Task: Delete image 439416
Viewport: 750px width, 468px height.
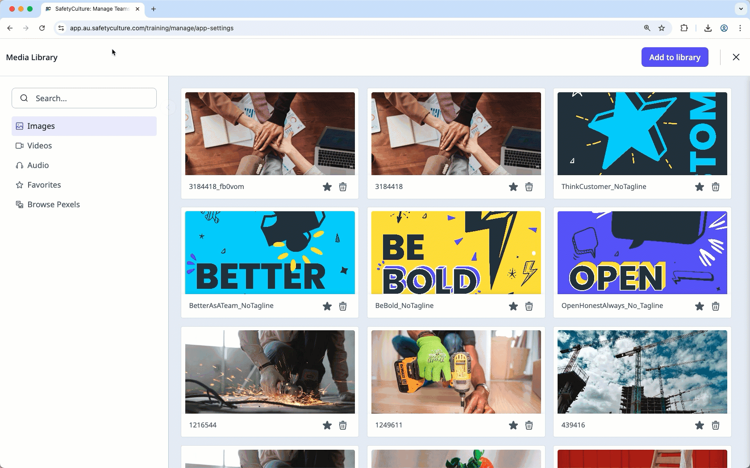Action: coord(716,425)
